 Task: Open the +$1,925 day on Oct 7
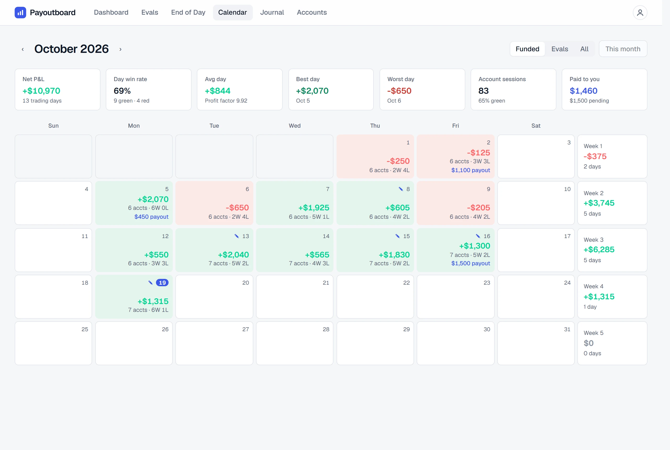pos(294,203)
